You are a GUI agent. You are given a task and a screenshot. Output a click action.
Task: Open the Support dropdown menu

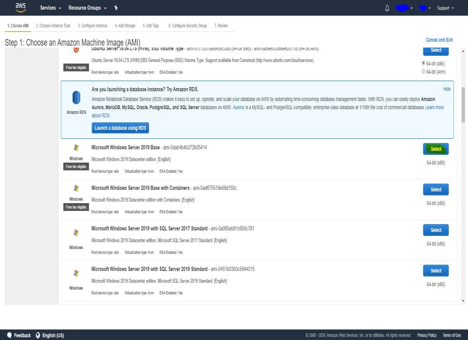click(x=445, y=8)
